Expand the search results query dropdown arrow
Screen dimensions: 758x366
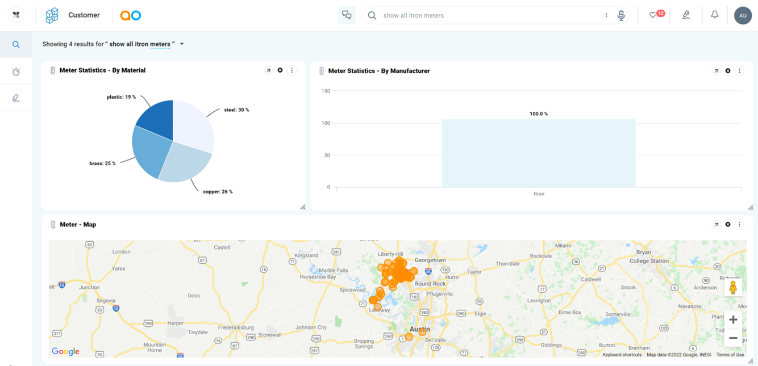[182, 44]
